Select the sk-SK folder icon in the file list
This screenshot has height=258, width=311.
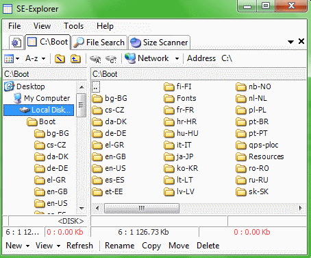(241, 192)
